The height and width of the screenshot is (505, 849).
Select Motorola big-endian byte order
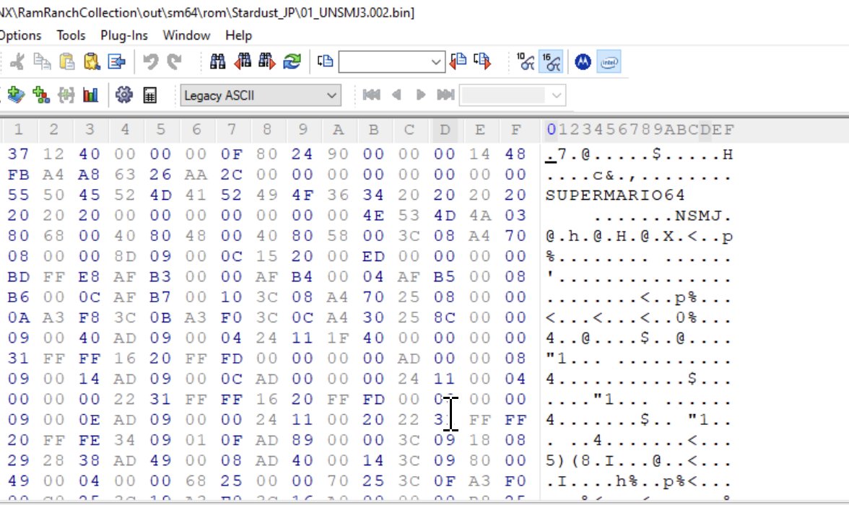click(x=583, y=62)
